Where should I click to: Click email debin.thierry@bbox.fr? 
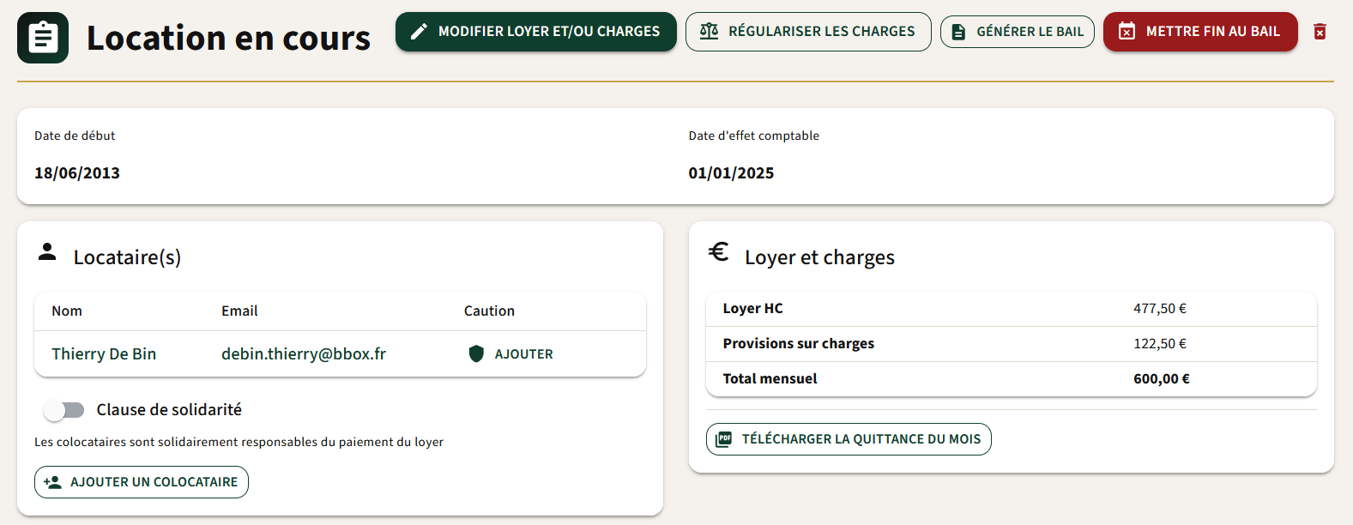click(304, 354)
